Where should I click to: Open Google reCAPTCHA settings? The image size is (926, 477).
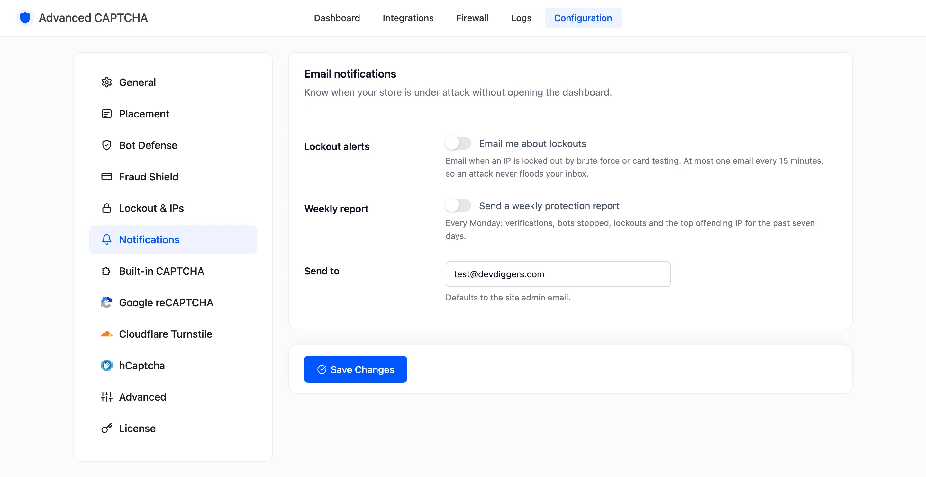click(x=173, y=303)
